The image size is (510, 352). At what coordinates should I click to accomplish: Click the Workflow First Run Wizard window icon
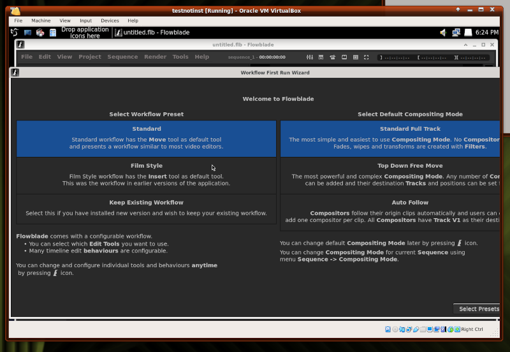[15, 73]
